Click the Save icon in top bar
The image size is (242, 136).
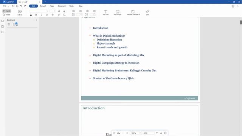(x=13, y=6)
